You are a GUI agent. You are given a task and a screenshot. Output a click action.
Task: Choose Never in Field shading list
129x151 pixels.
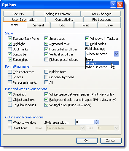pos(102,59)
